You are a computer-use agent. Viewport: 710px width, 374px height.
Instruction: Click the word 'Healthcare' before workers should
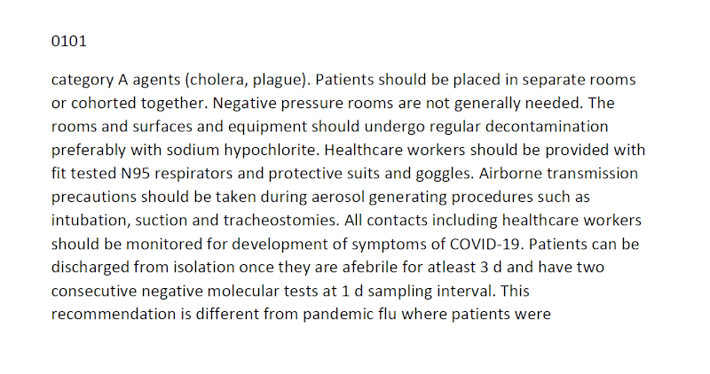tap(364, 150)
